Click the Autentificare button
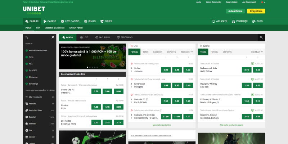This screenshot has width=288, height=144. pyautogui.click(x=235, y=11)
